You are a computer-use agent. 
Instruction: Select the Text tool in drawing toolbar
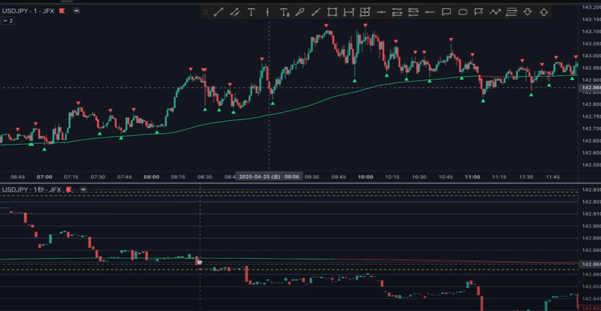(251, 12)
